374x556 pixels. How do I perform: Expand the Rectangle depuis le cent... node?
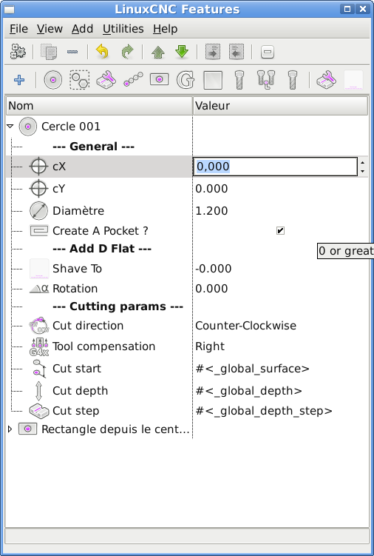(x=10, y=429)
